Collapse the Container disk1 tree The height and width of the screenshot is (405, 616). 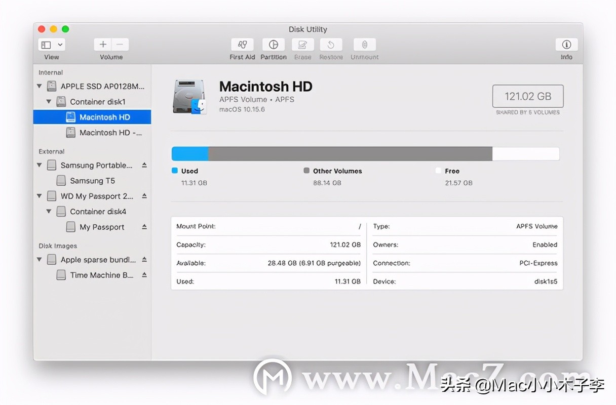49,101
